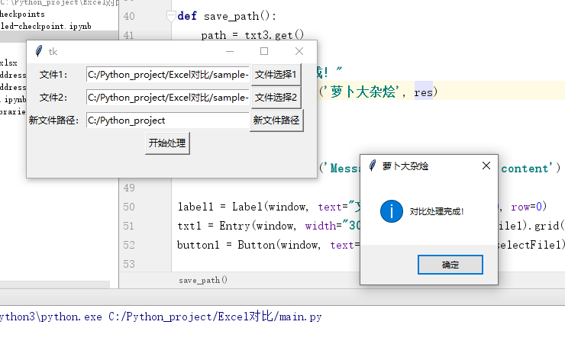Viewport: 565px width, 344px height.
Task: Collapse the save_path function fold marker
Action: tap(170, 16)
